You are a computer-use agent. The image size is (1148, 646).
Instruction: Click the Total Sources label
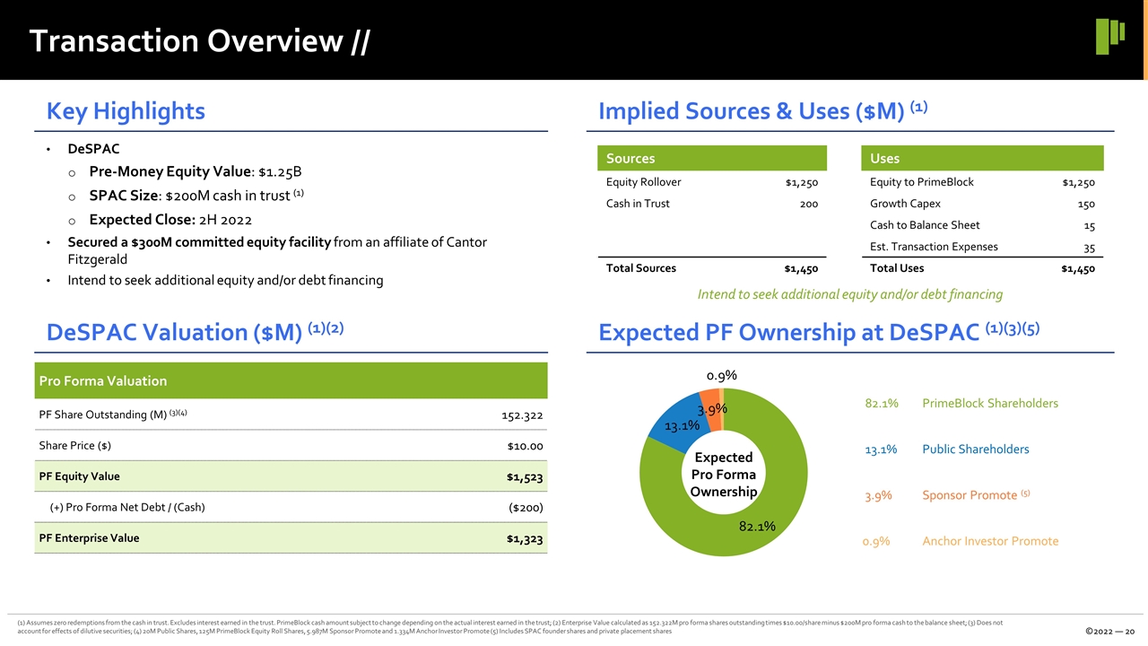pos(641,268)
